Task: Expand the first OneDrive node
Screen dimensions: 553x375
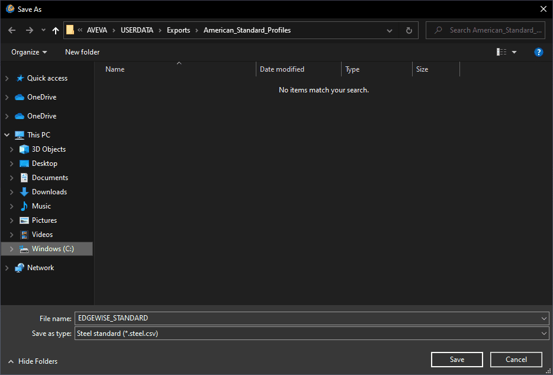Action: 7,97
